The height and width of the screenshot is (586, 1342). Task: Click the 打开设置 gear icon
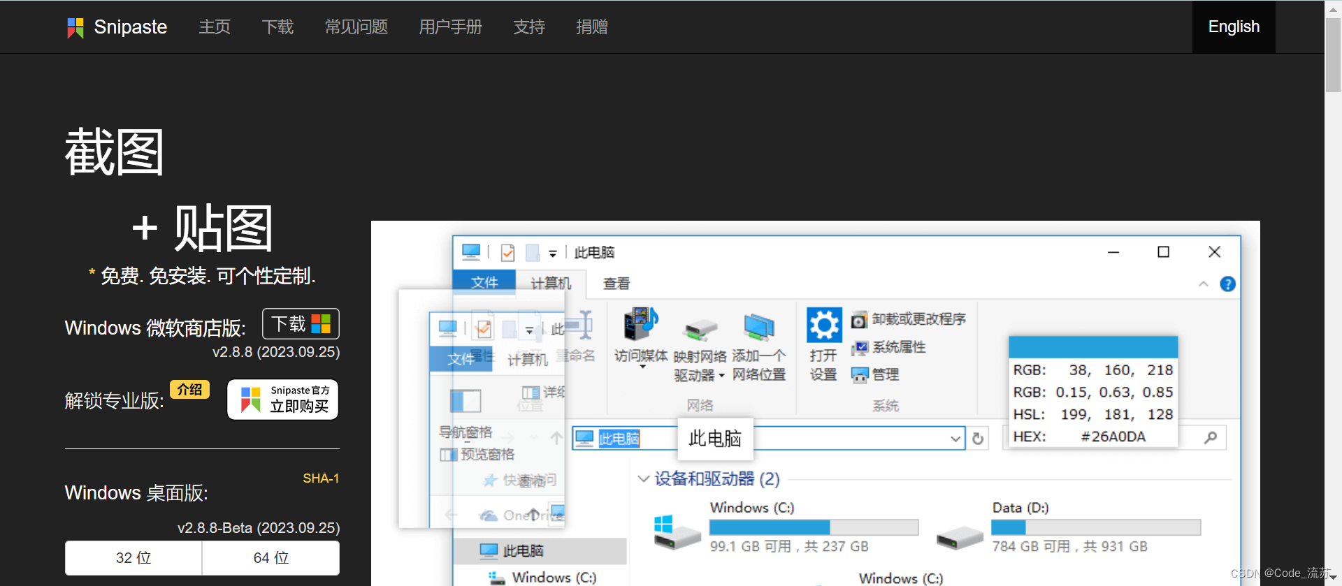824,325
